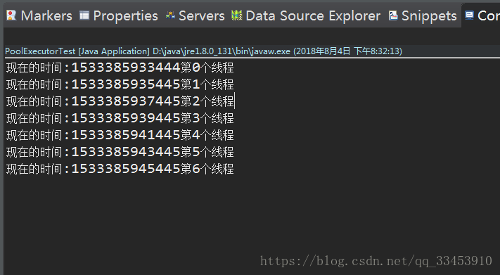Click the Servers tab icon
500x275 pixels.
pos(170,15)
